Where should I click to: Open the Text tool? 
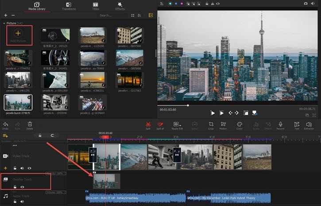297,124
